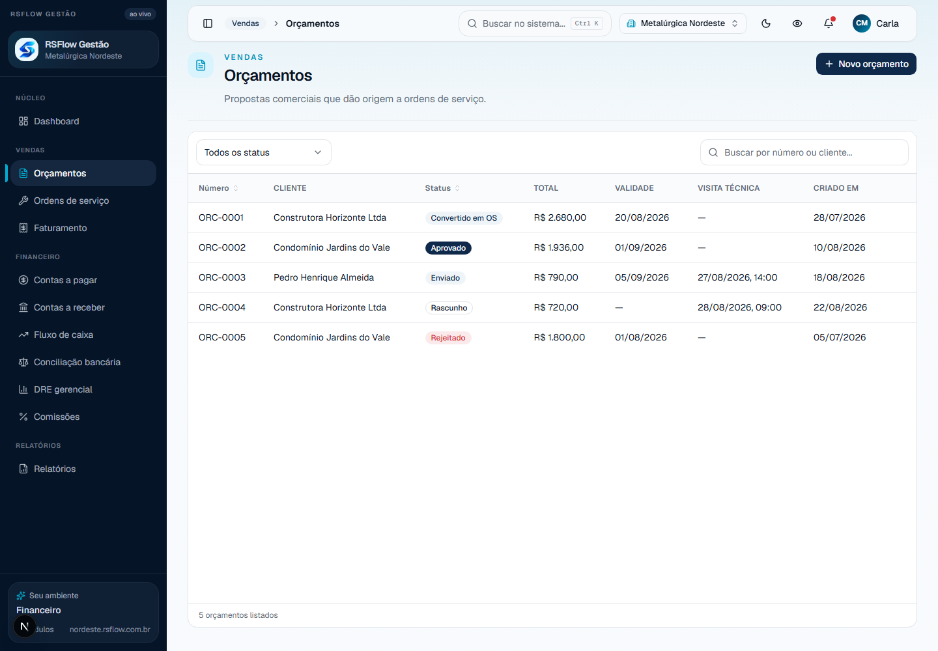Click the Fluxo de caixa trend icon
938x651 pixels.
pyautogui.click(x=23, y=335)
